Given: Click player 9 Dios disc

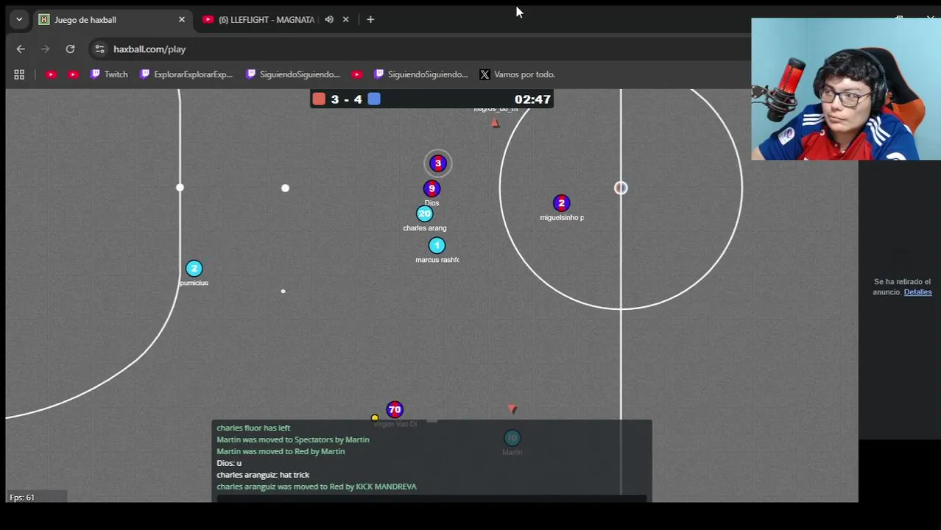Looking at the screenshot, I should [432, 188].
